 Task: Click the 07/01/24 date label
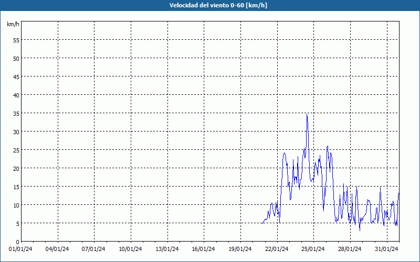[93, 249]
